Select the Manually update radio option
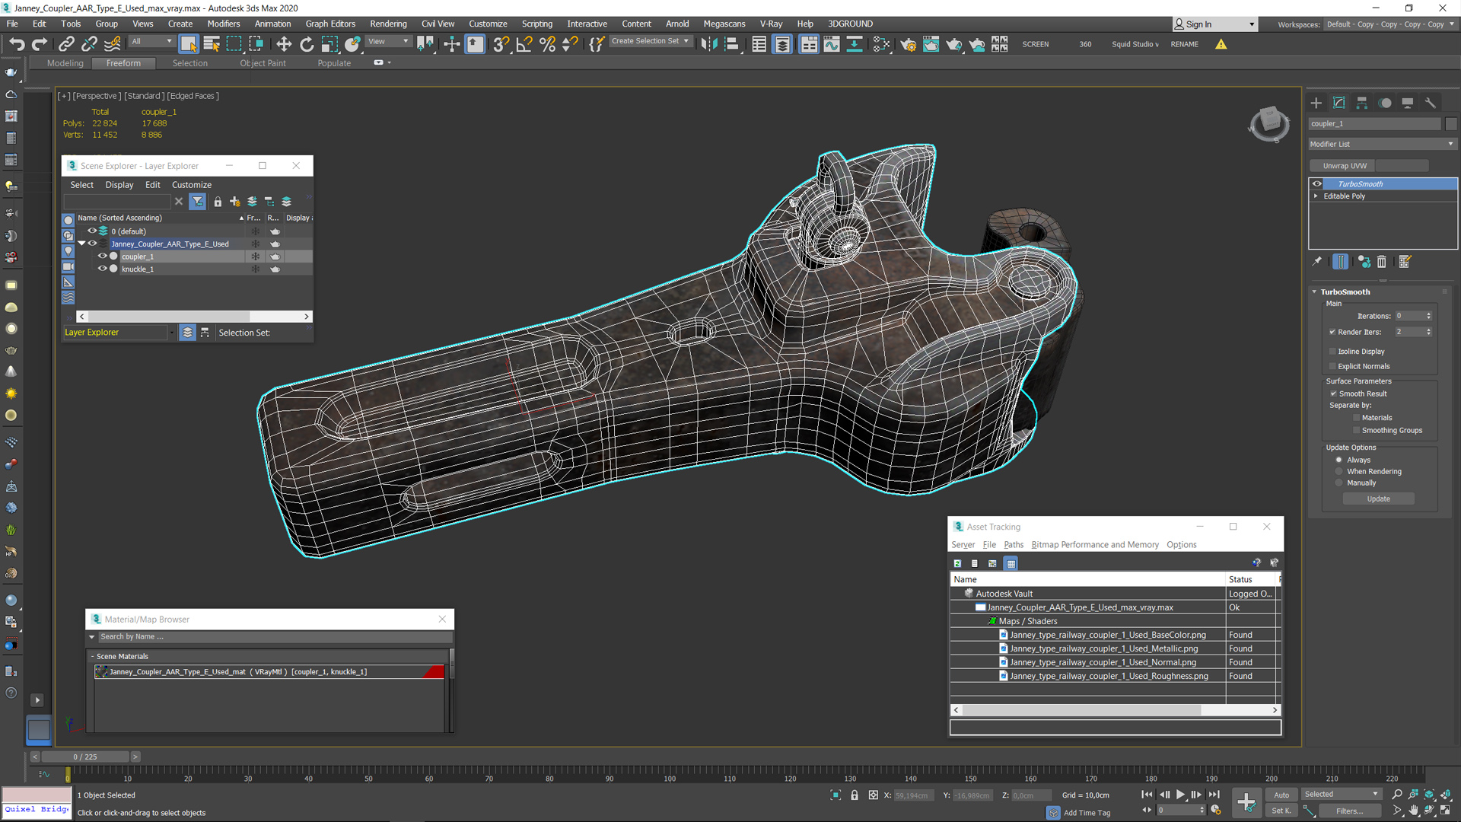1461x822 pixels. [1339, 483]
